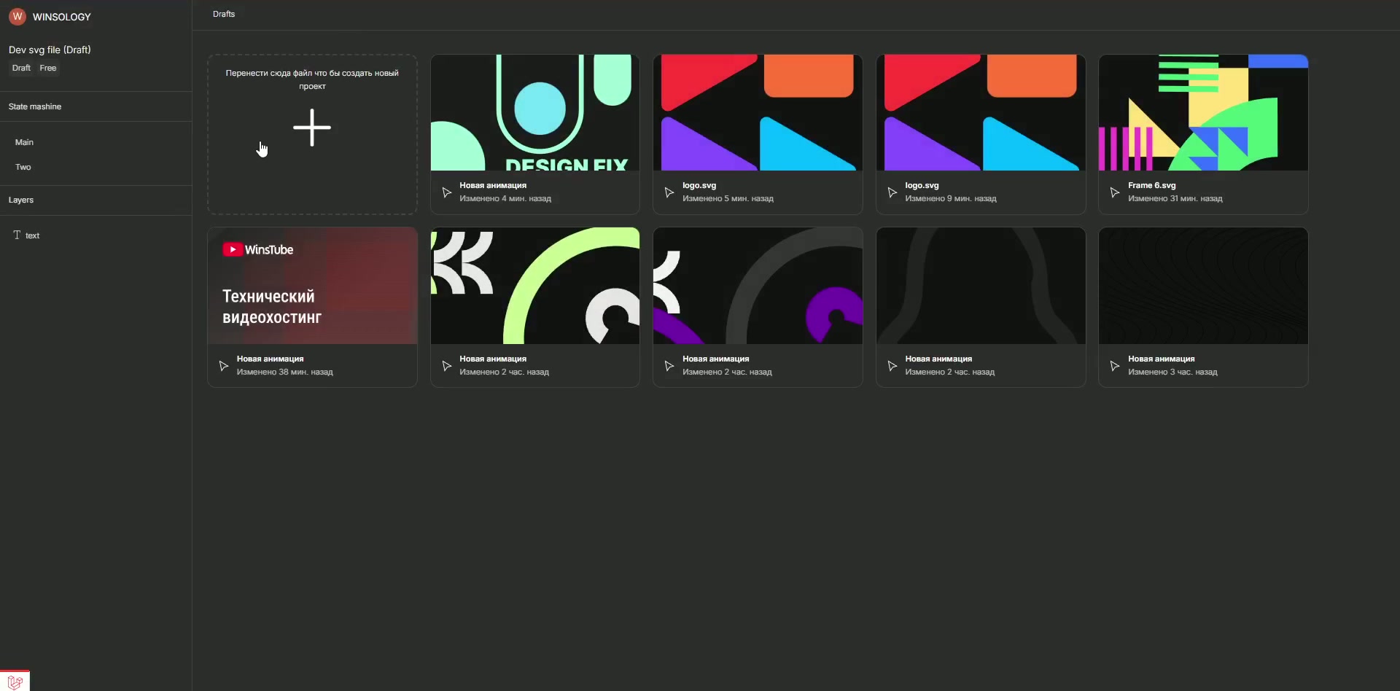Click cursor icon on logo.svg modified 5 minutes ago
The image size is (1400, 691).
pyautogui.click(x=669, y=192)
